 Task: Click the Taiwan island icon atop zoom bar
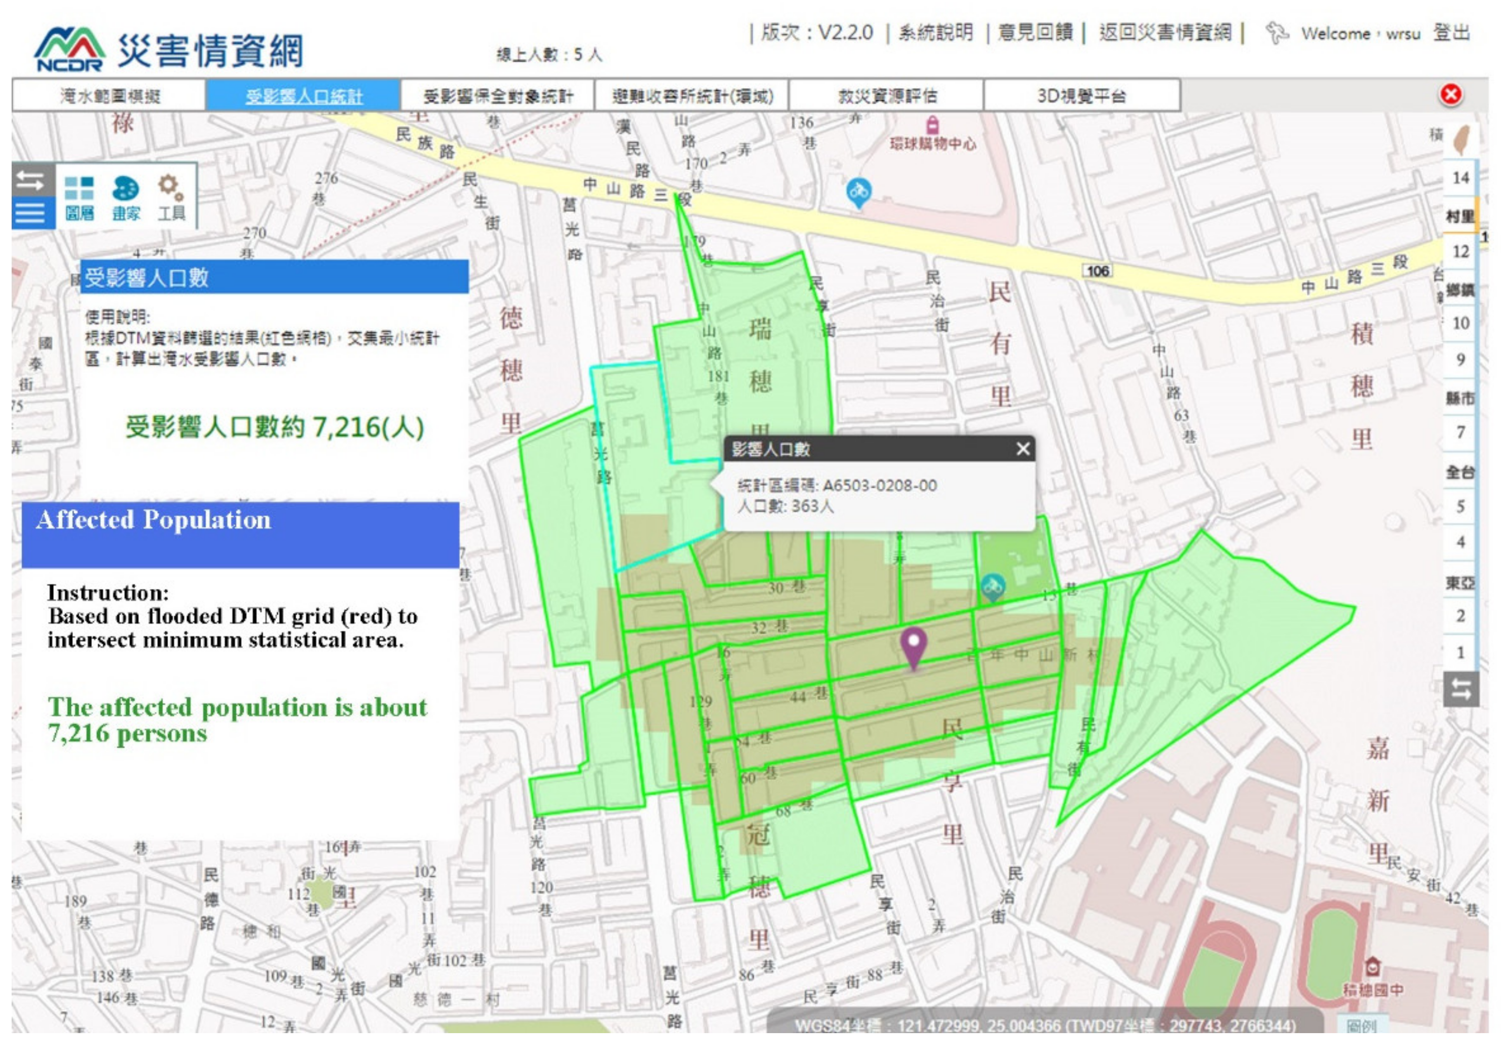coord(1461,140)
